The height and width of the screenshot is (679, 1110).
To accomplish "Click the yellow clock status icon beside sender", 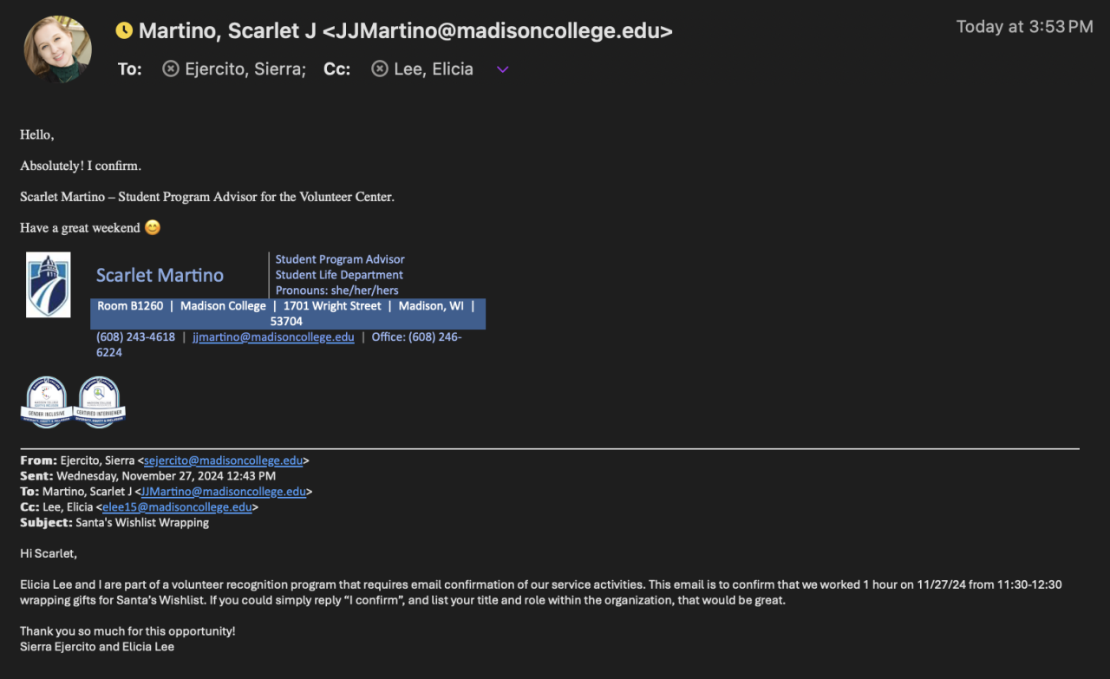I will (124, 31).
